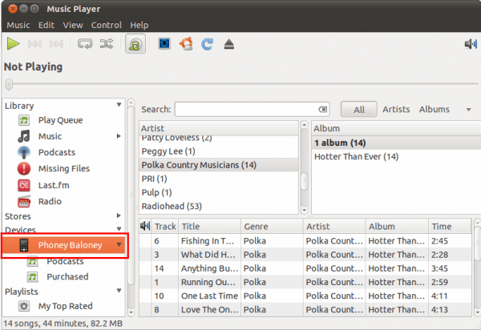Sort by Artist column header in track list

(334, 227)
